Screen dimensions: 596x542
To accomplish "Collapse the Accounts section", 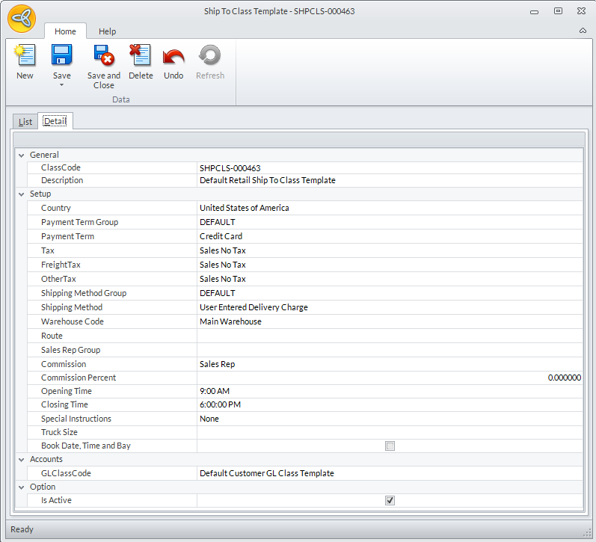I will point(21,460).
